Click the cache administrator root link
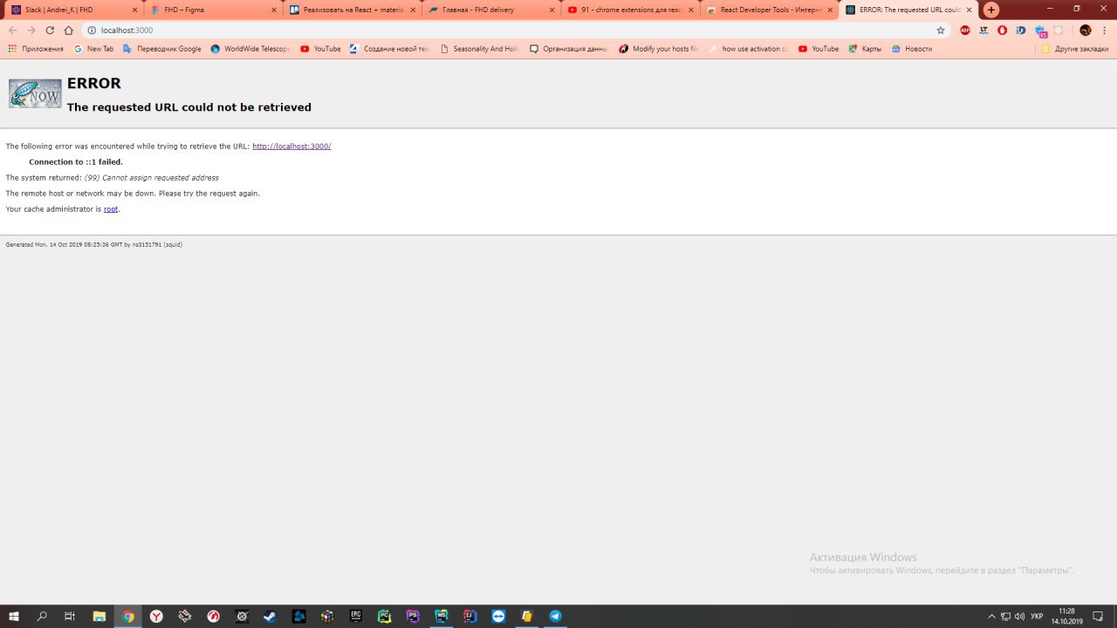The height and width of the screenshot is (628, 1117). tap(111, 209)
